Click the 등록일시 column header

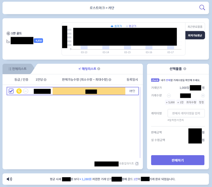click(x=132, y=80)
